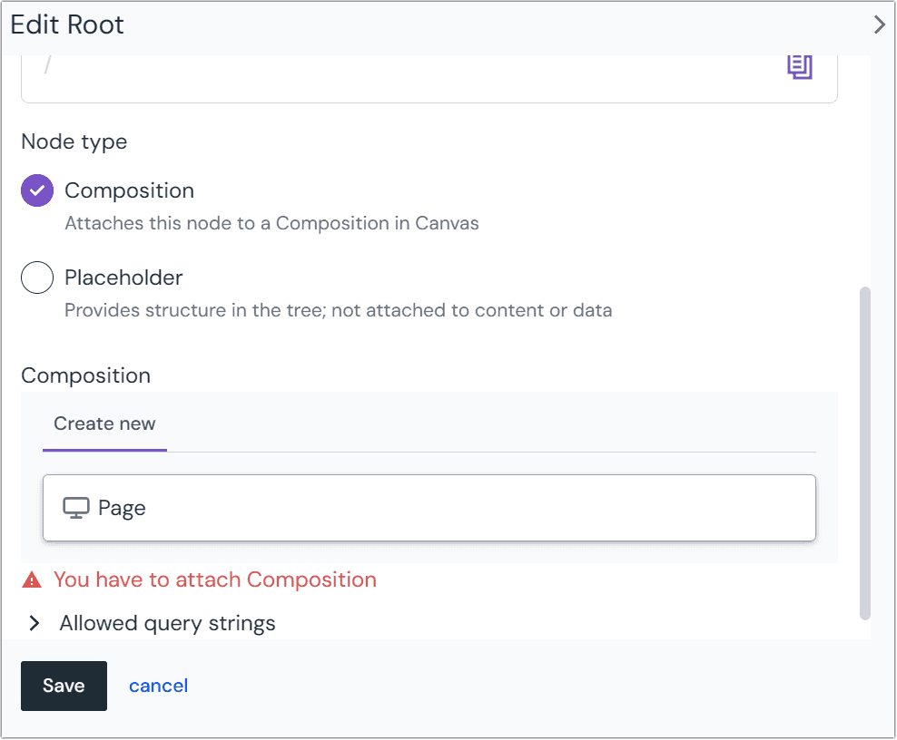
Task: Click the disclosure arrow next to Allowed query strings
Action: pyautogui.click(x=34, y=623)
